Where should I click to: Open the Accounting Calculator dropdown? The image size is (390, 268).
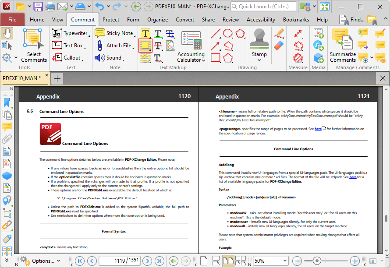[x=203, y=60]
